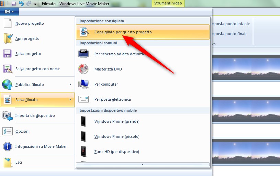Open the quick access toolbar customize dropdown
The width and height of the screenshot is (280, 176).
35,4
